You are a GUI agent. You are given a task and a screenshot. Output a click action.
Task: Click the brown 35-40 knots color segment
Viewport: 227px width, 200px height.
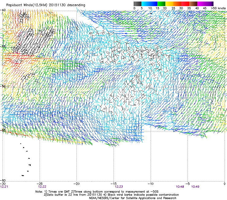click(193, 4)
